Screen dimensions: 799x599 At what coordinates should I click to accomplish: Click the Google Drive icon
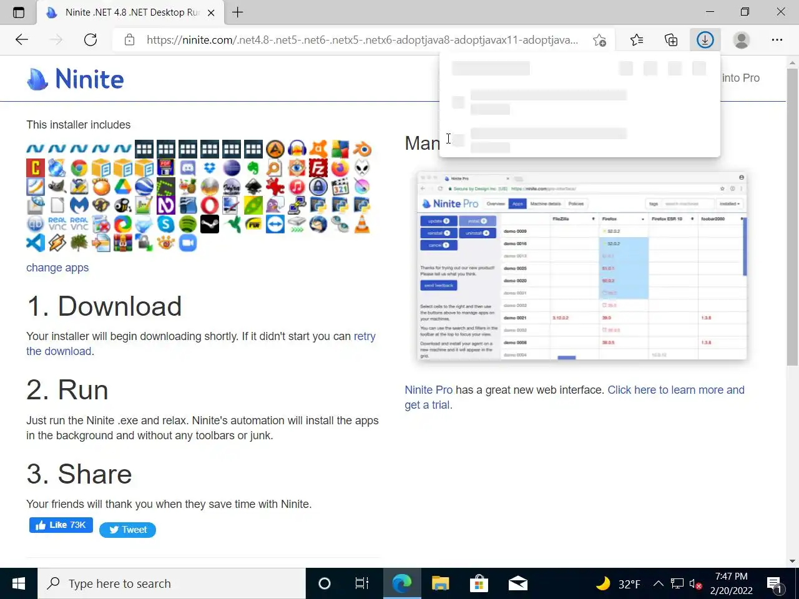point(123,186)
